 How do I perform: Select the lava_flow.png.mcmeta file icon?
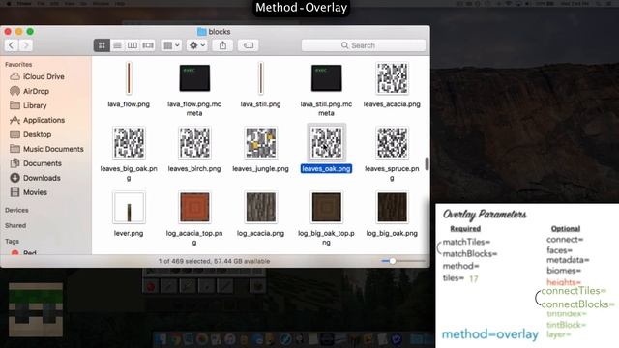194,78
